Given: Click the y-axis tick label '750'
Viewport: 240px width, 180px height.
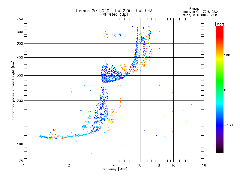Looking at the screenshot, I should pos(20,19).
